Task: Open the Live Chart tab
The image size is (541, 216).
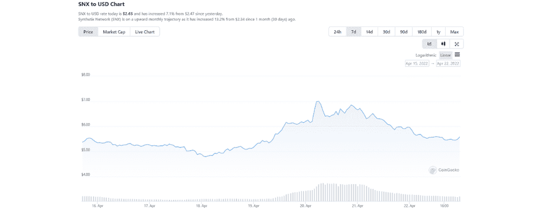Action: pos(145,32)
